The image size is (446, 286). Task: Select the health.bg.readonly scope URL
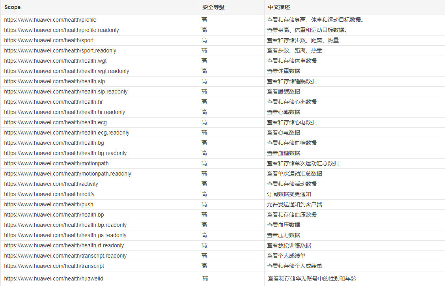65,153
